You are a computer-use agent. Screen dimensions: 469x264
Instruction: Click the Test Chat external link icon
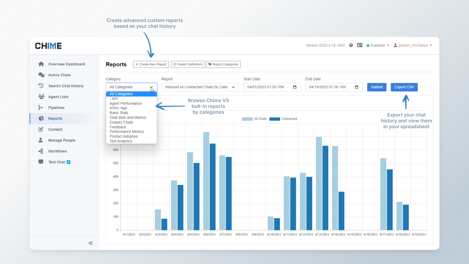pos(68,162)
